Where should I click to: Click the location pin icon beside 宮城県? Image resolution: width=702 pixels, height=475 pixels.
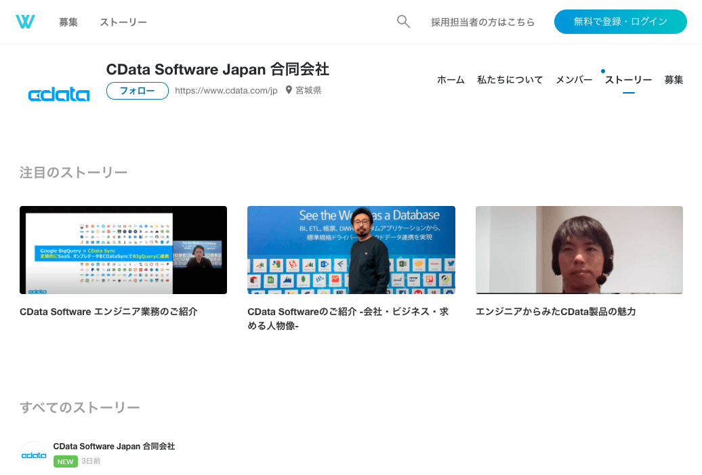coord(289,90)
